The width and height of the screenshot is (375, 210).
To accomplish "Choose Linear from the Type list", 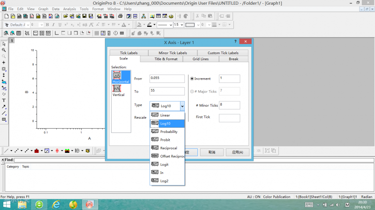I will [165, 115].
